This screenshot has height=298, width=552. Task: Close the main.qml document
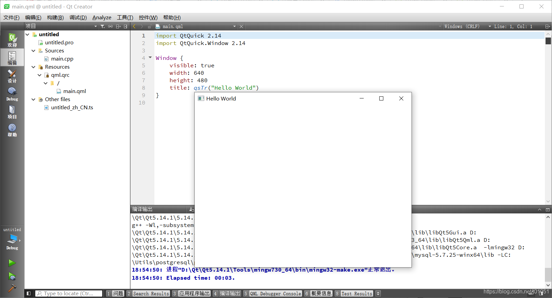pyautogui.click(x=241, y=26)
